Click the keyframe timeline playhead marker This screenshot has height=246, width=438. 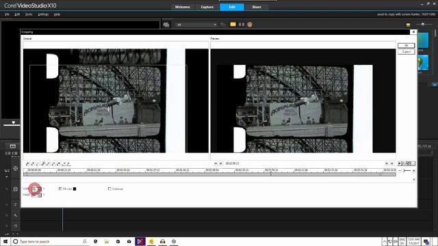click(x=270, y=173)
